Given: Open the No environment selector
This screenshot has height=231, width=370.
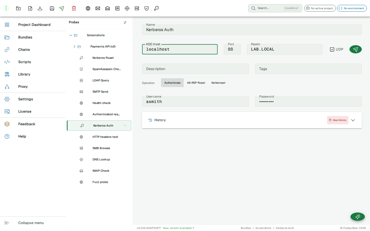Looking at the screenshot, I should [x=352, y=8].
